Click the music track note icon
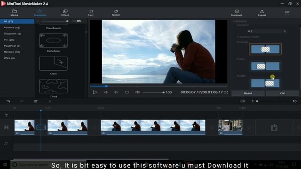This screenshot has width=301, height=169. tap(6, 143)
